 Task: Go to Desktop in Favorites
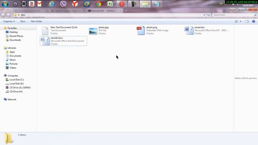pyautogui.click(x=13, y=32)
